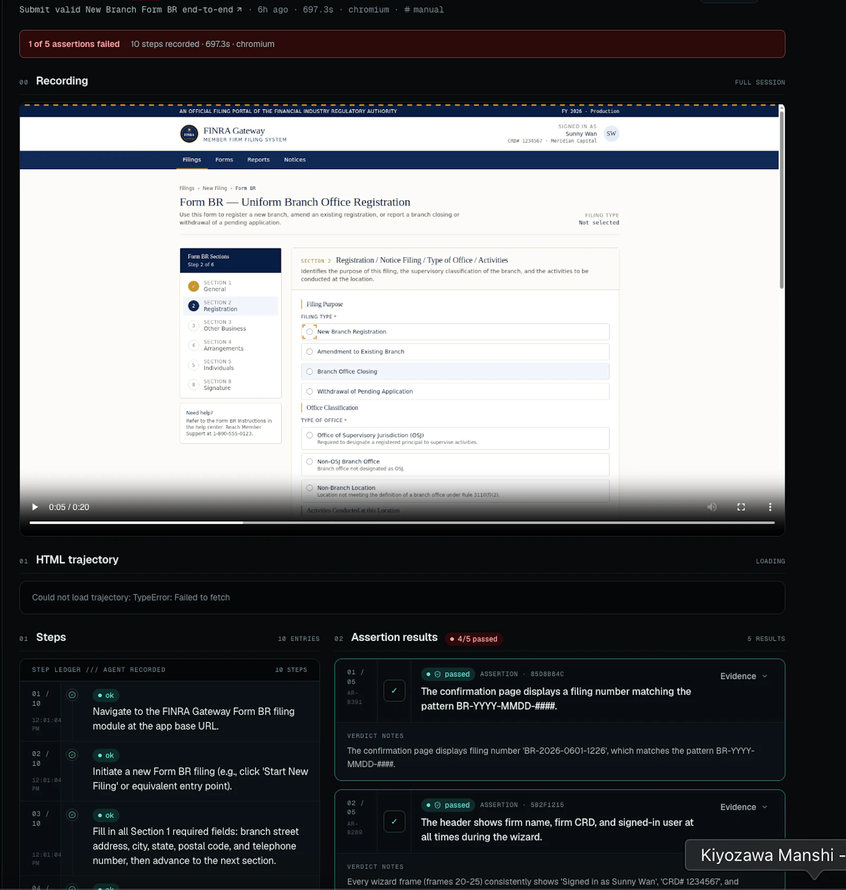Click step 01 status circle icon
The width and height of the screenshot is (846, 890).
point(72,695)
